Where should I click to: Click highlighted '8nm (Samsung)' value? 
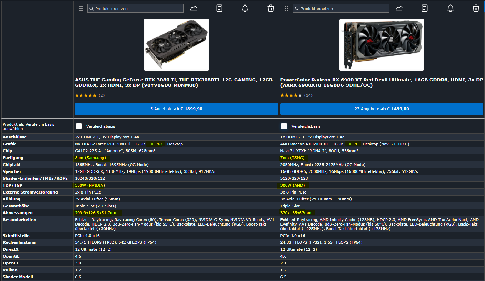[90, 158]
